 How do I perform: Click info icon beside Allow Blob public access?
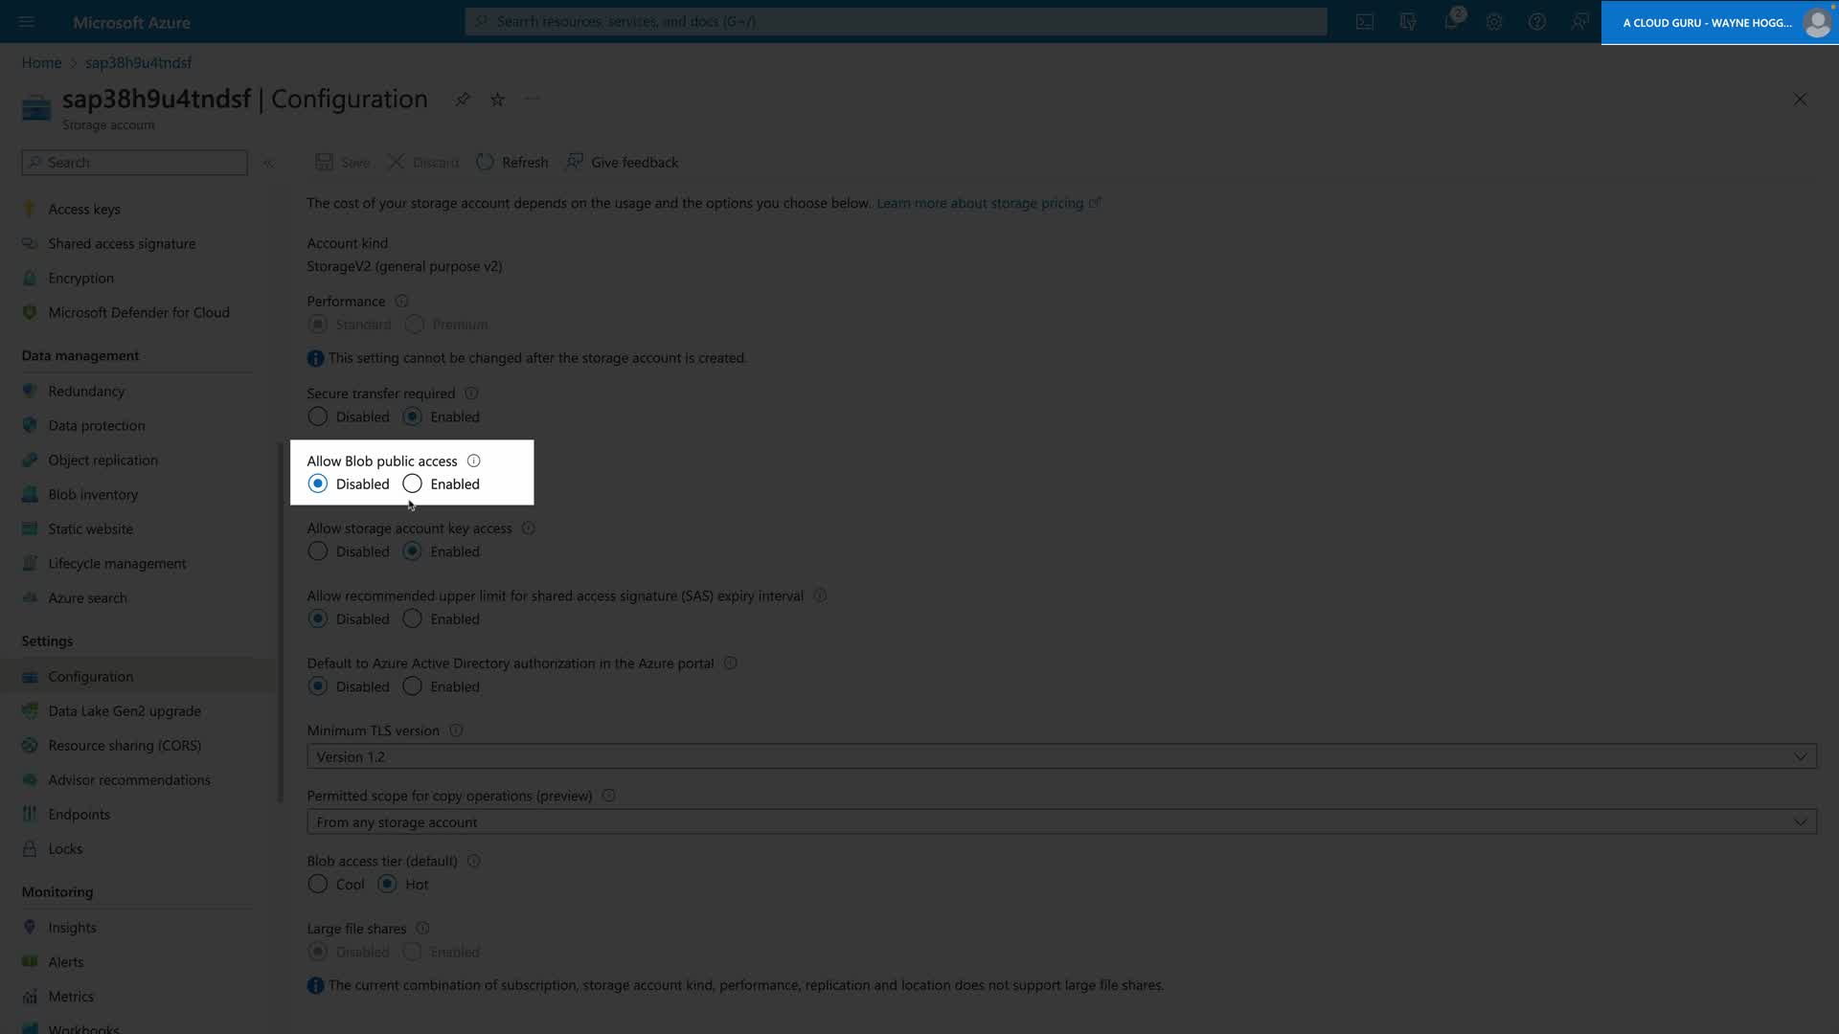(x=473, y=461)
